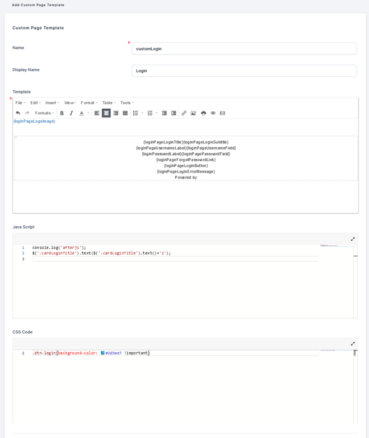Screen dimensions: 369x438
Task: Toggle right alignment button
Action: pyautogui.click(x=116, y=113)
